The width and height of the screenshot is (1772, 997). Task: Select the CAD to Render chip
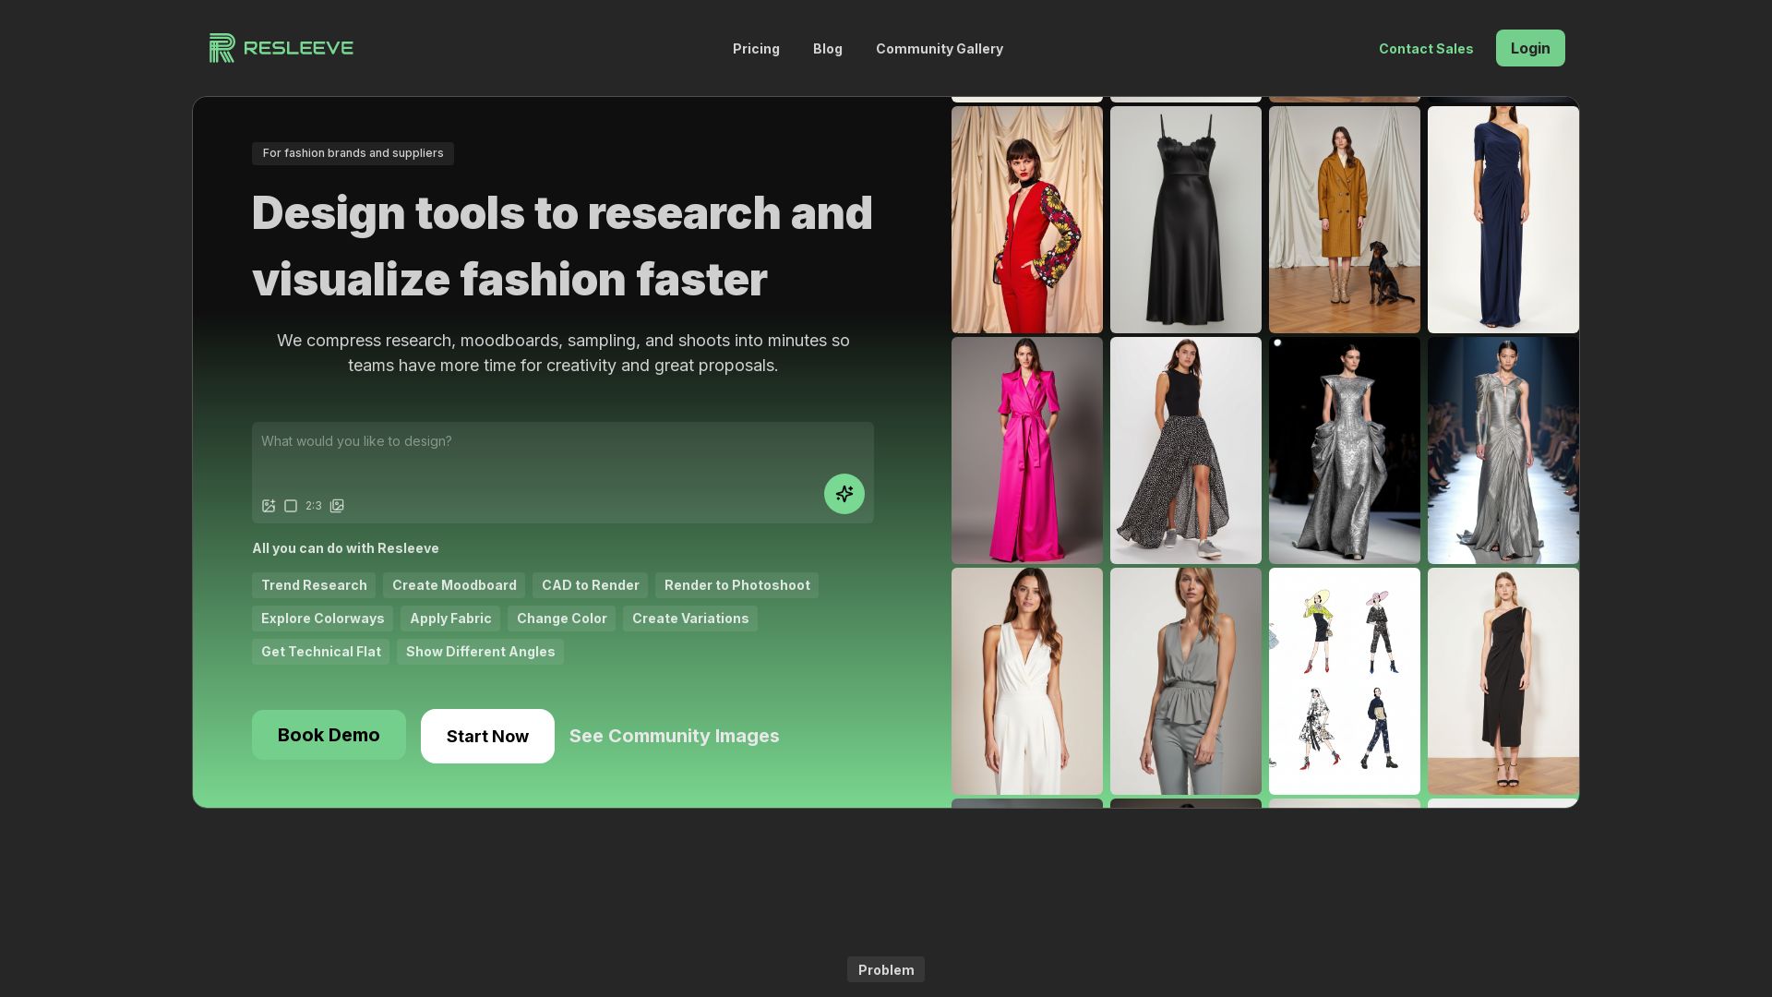(590, 585)
